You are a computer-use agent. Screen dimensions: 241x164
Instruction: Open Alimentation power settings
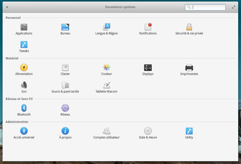point(24,68)
